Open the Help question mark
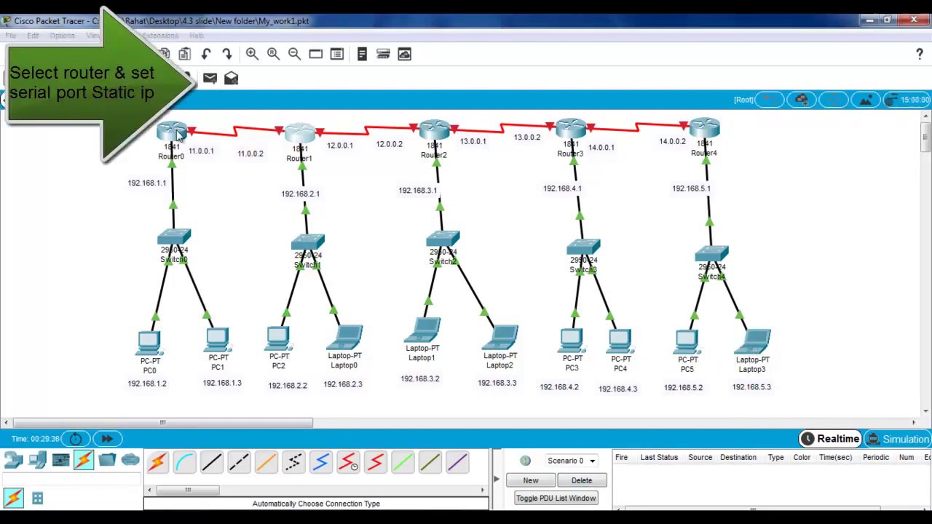The width and height of the screenshot is (932, 524). point(920,54)
